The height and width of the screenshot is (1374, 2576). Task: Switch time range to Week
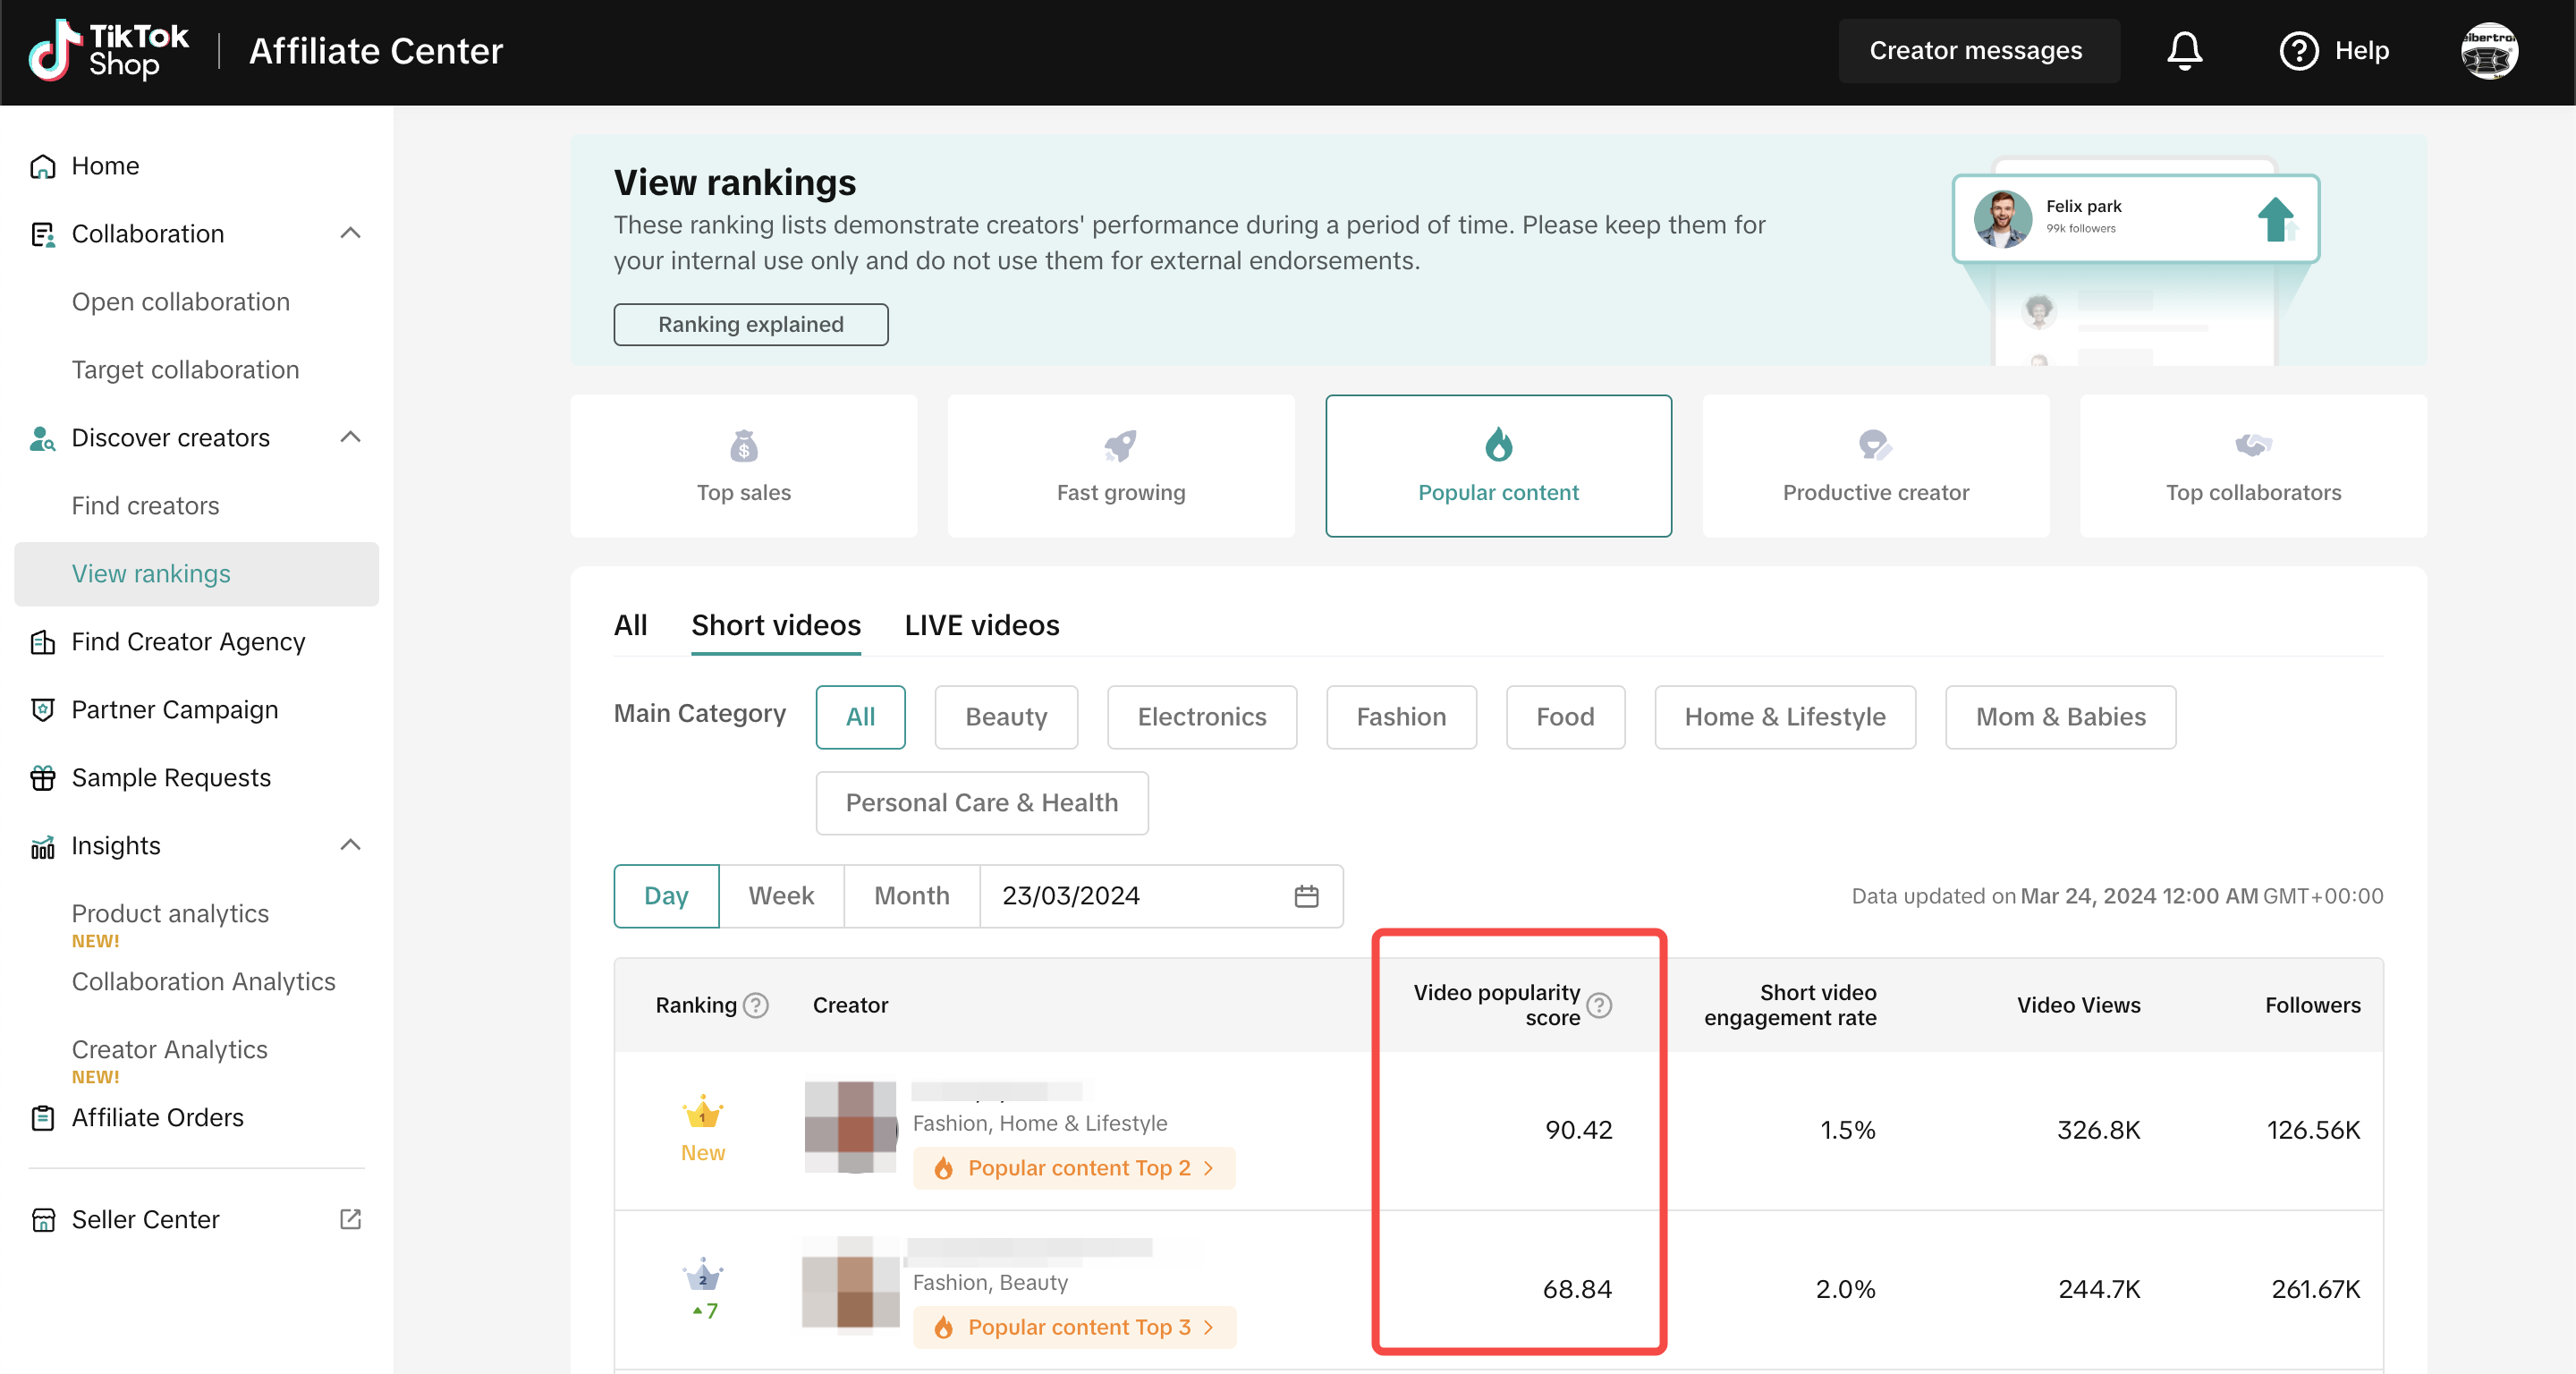[x=781, y=896]
